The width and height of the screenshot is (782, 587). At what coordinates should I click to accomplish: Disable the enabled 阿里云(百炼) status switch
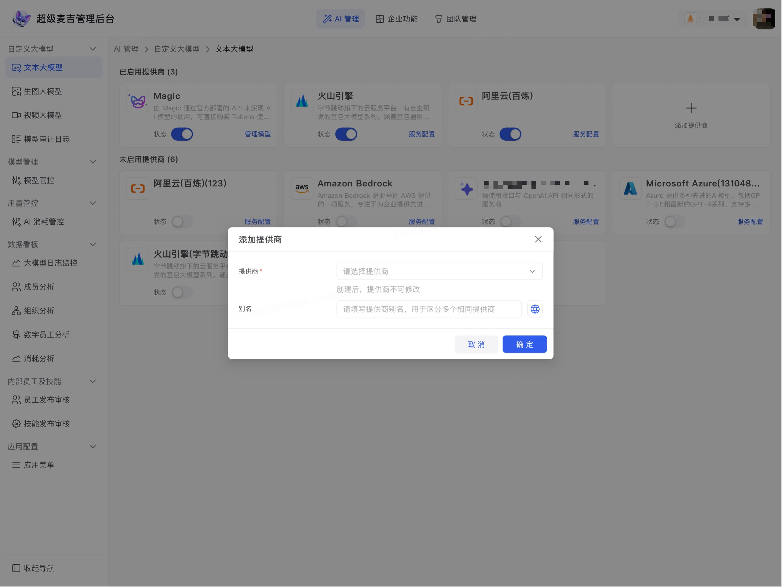coord(511,134)
